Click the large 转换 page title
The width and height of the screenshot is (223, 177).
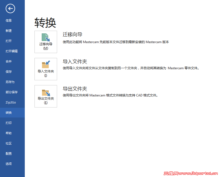coord(45,23)
